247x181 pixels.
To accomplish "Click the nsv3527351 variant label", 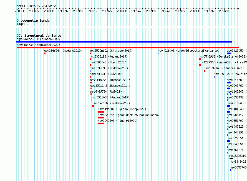I will pos(237,138).
